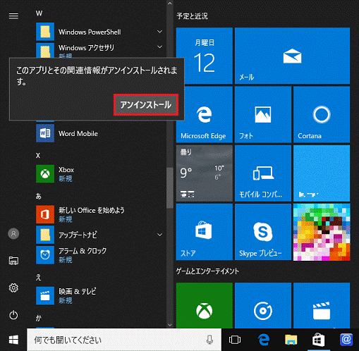Open the アップデートナビ folder icon
The width and height of the screenshot is (359, 351).
click(x=45, y=235)
